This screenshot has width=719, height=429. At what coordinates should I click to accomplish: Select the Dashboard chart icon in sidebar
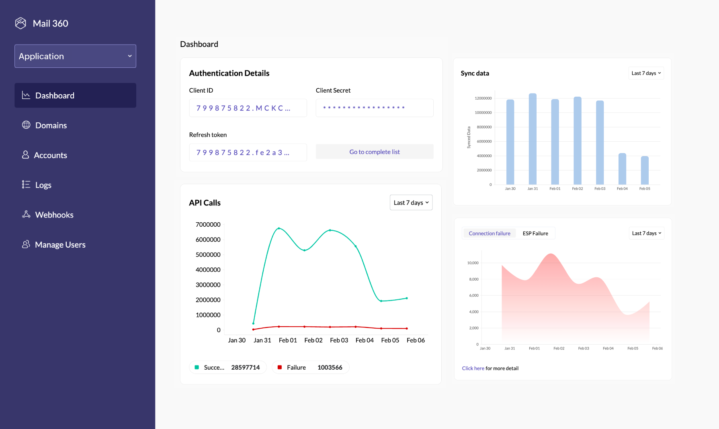click(26, 95)
